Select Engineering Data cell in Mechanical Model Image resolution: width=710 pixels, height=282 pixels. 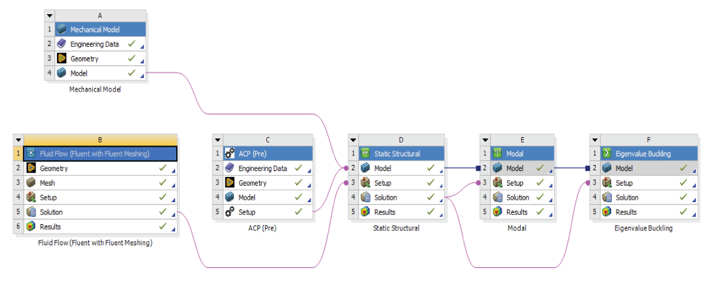101,44
